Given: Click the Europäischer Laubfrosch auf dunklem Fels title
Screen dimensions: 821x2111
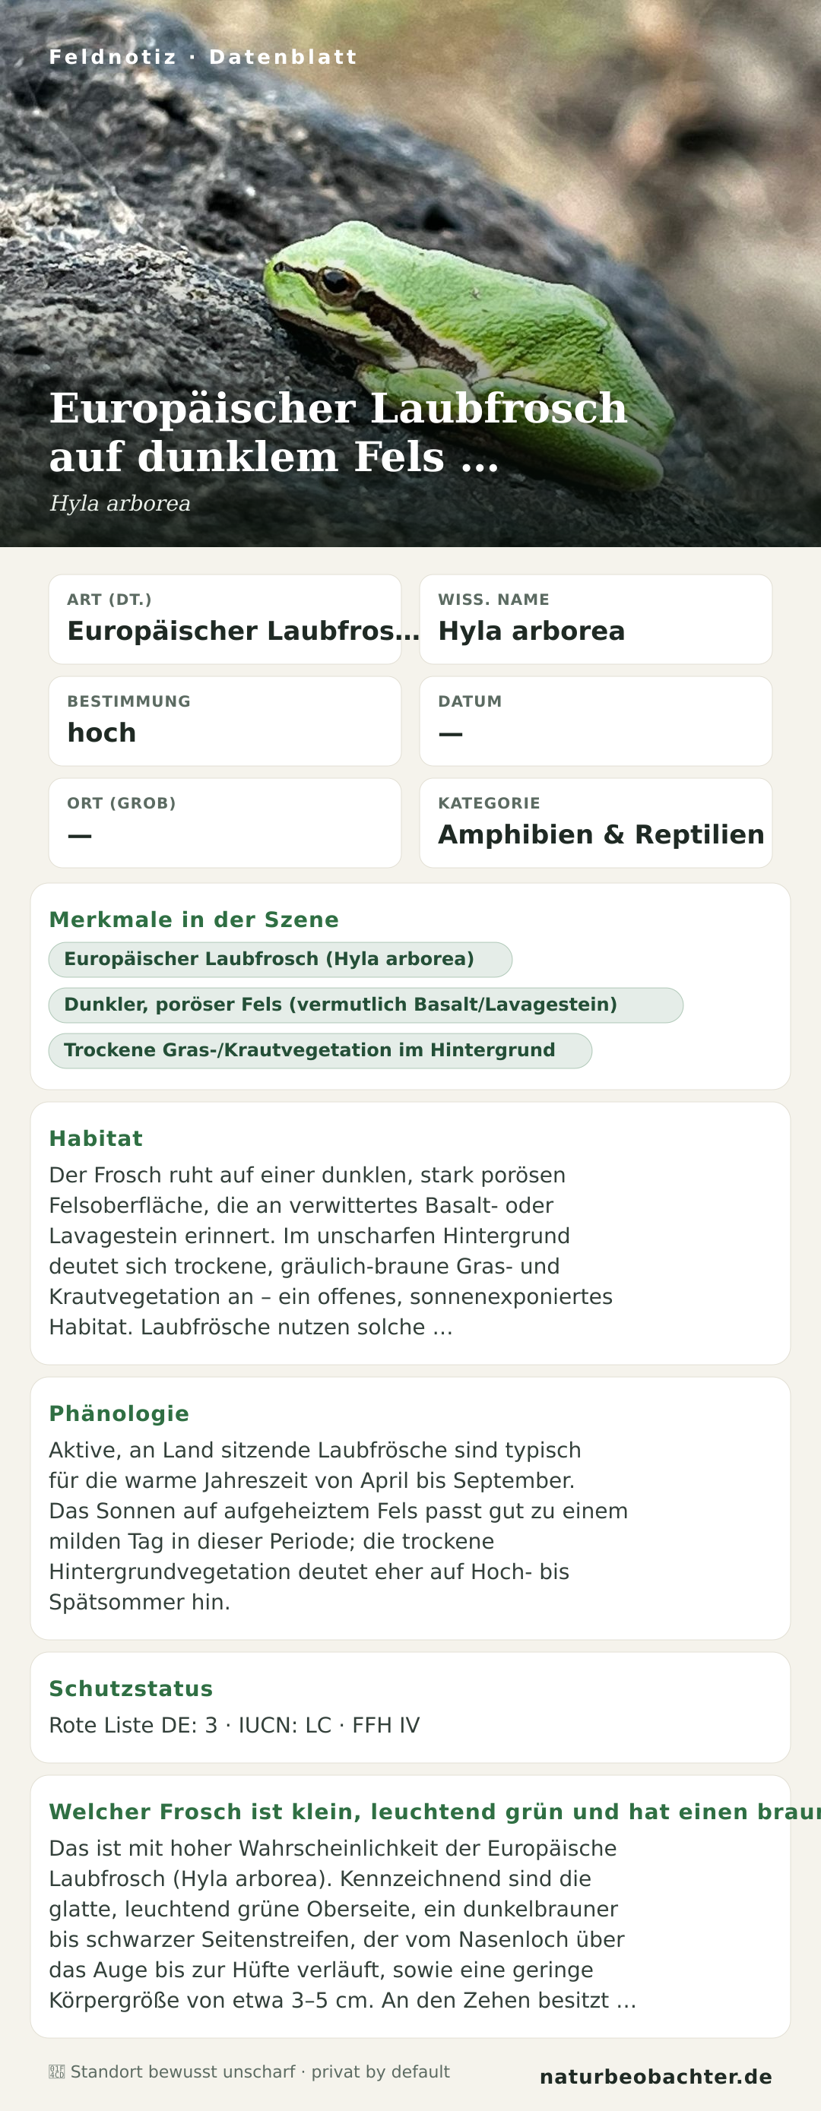Looking at the screenshot, I should [338, 432].
